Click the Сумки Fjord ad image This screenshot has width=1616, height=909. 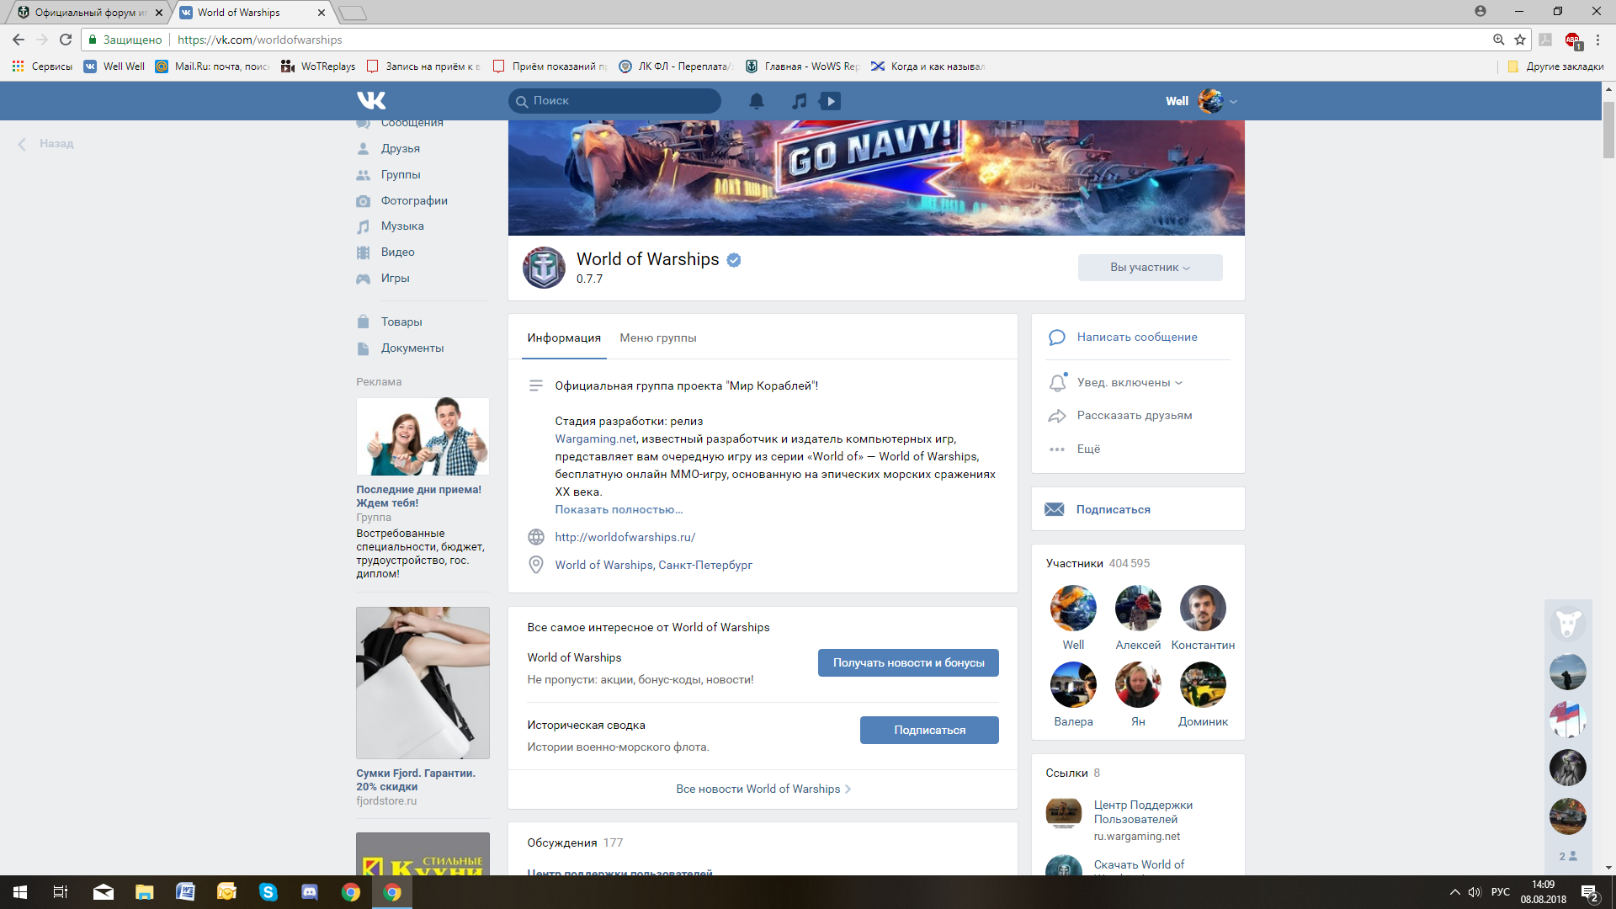coord(423,683)
